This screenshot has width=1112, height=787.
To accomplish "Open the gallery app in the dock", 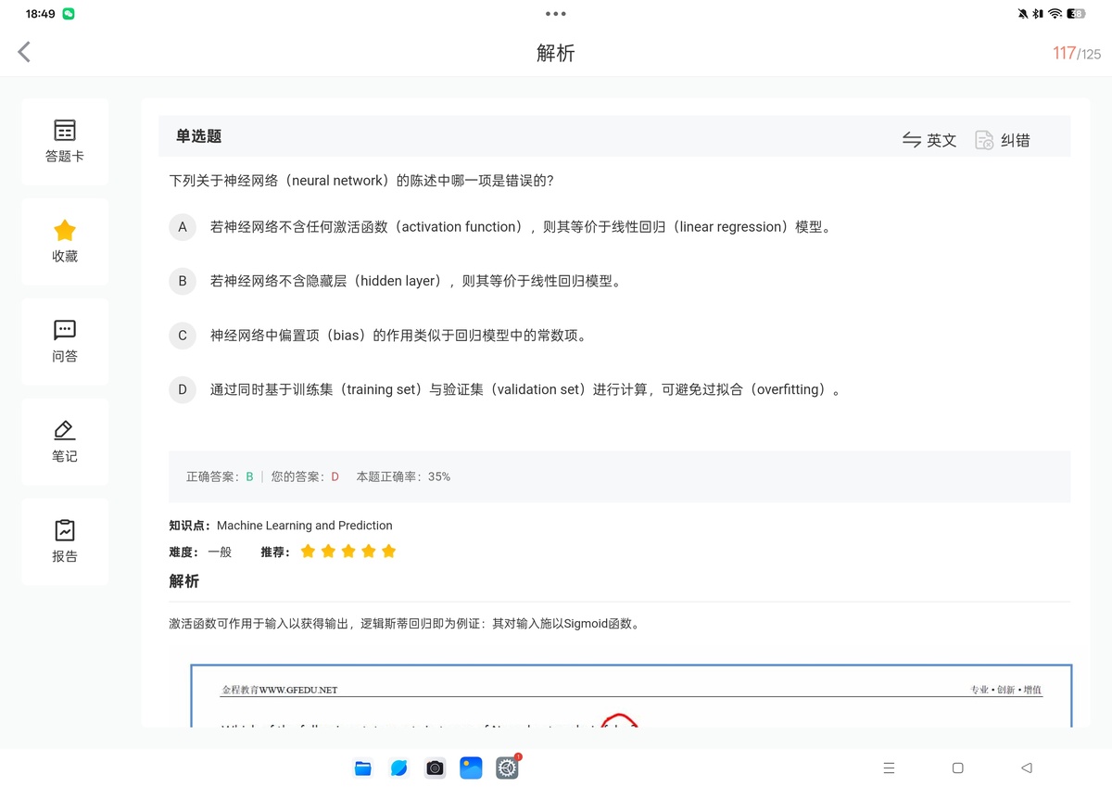I will pos(471,768).
